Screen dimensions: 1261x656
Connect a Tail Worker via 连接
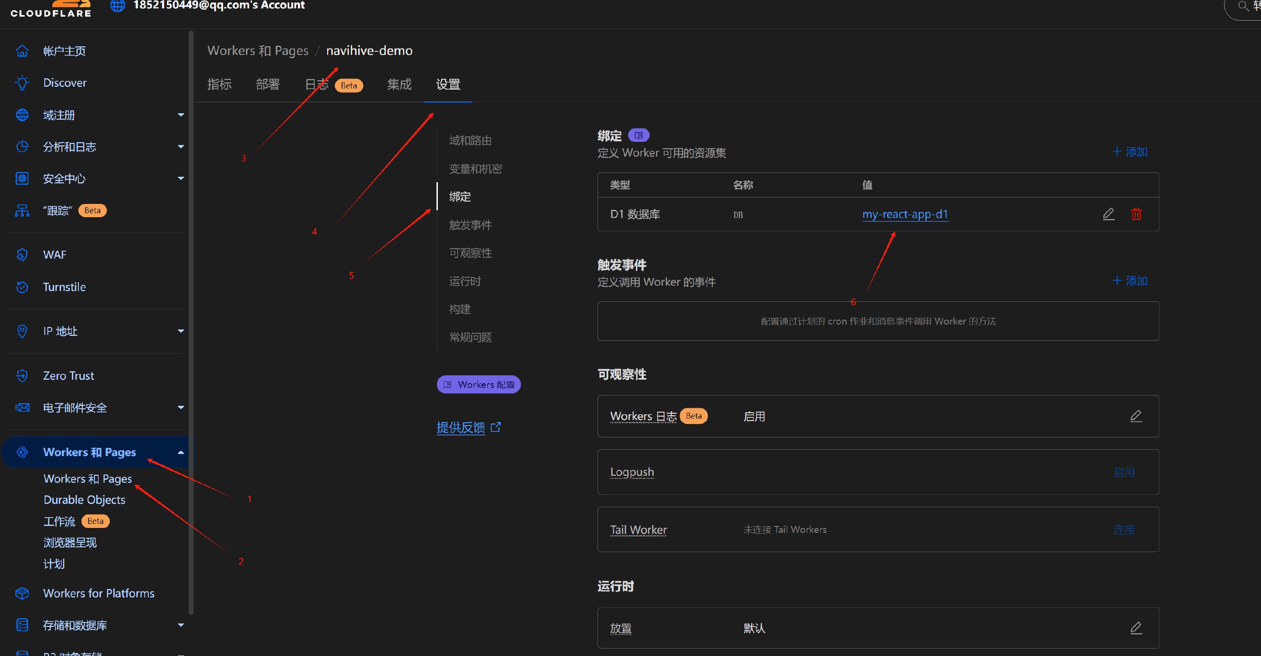click(1124, 529)
